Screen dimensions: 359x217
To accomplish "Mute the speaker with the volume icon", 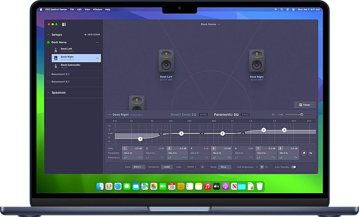I will tap(273, 114).
